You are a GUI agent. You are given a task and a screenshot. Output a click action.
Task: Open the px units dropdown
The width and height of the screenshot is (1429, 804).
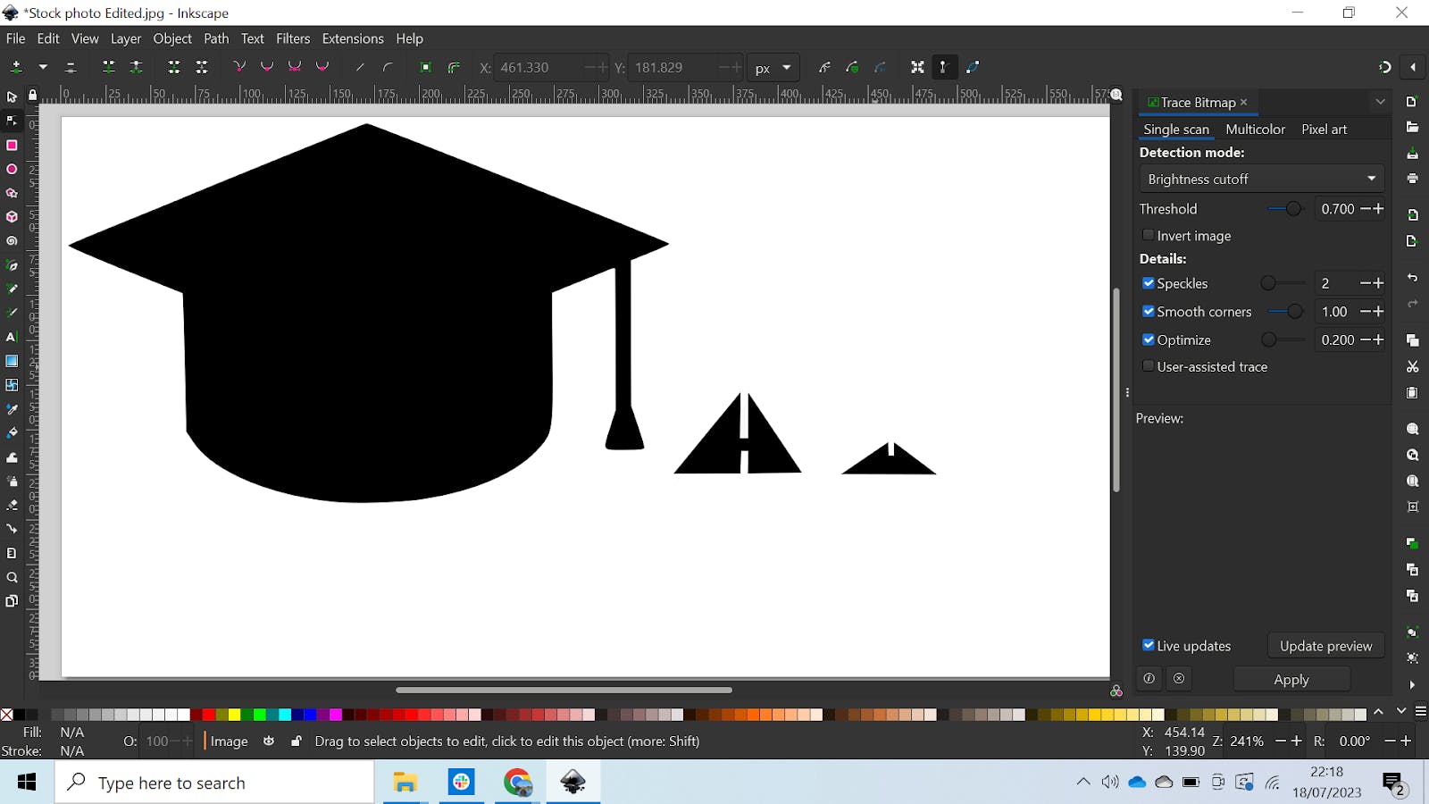pos(773,68)
